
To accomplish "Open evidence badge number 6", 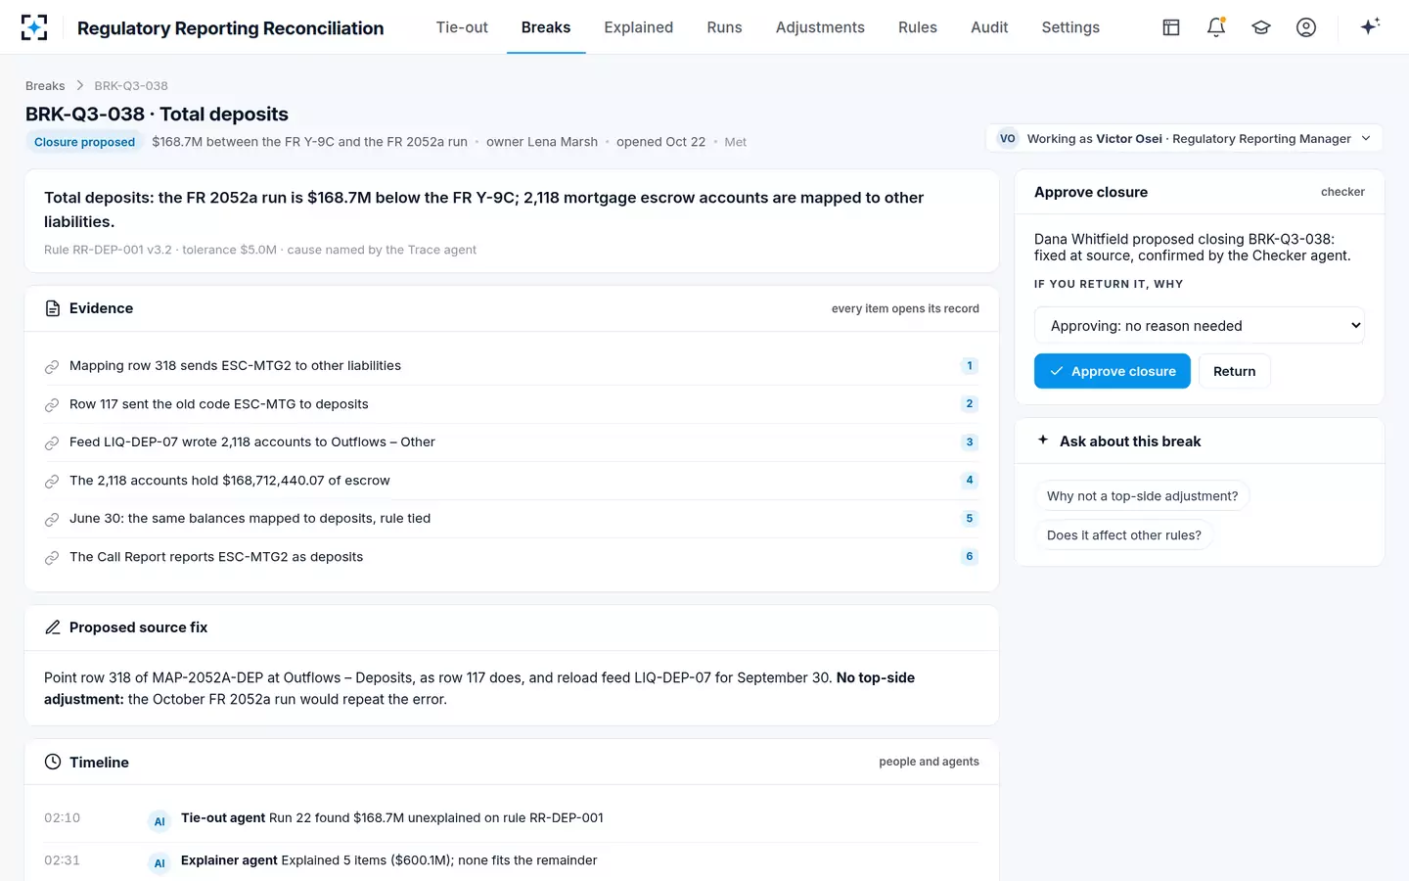I will tap(970, 556).
